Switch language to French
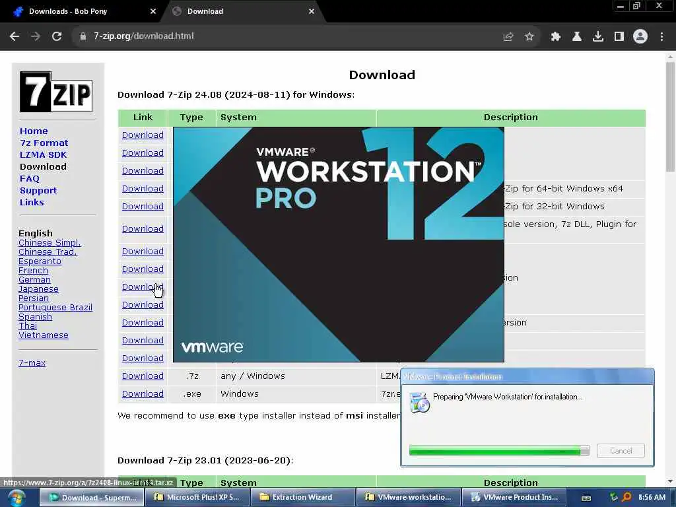 coord(33,270)
